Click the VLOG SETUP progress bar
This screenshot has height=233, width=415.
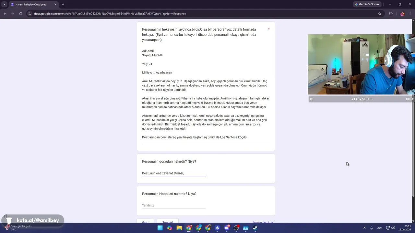pos(361,99)
